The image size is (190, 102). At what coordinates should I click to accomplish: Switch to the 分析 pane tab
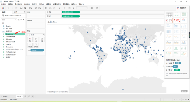[16, 12]
